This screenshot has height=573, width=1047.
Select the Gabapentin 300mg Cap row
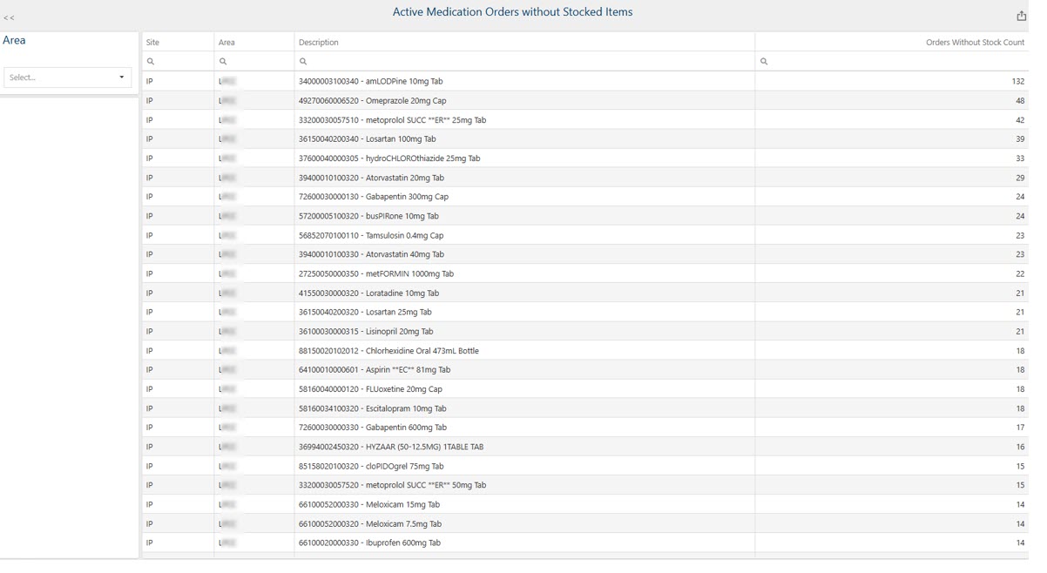click(373, 197)
